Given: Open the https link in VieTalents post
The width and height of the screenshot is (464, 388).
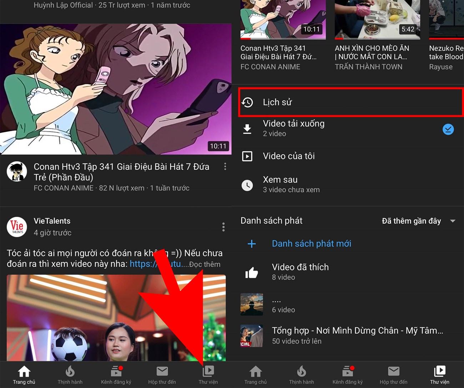Looking at the screenshot, I should pyautogui.click(x=155, y=264).
